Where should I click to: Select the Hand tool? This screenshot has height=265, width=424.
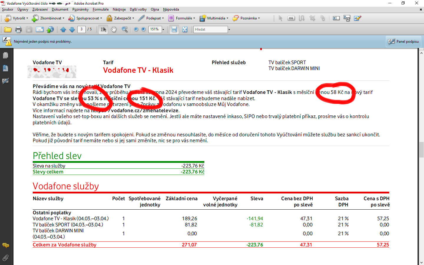tap(114, 29)
